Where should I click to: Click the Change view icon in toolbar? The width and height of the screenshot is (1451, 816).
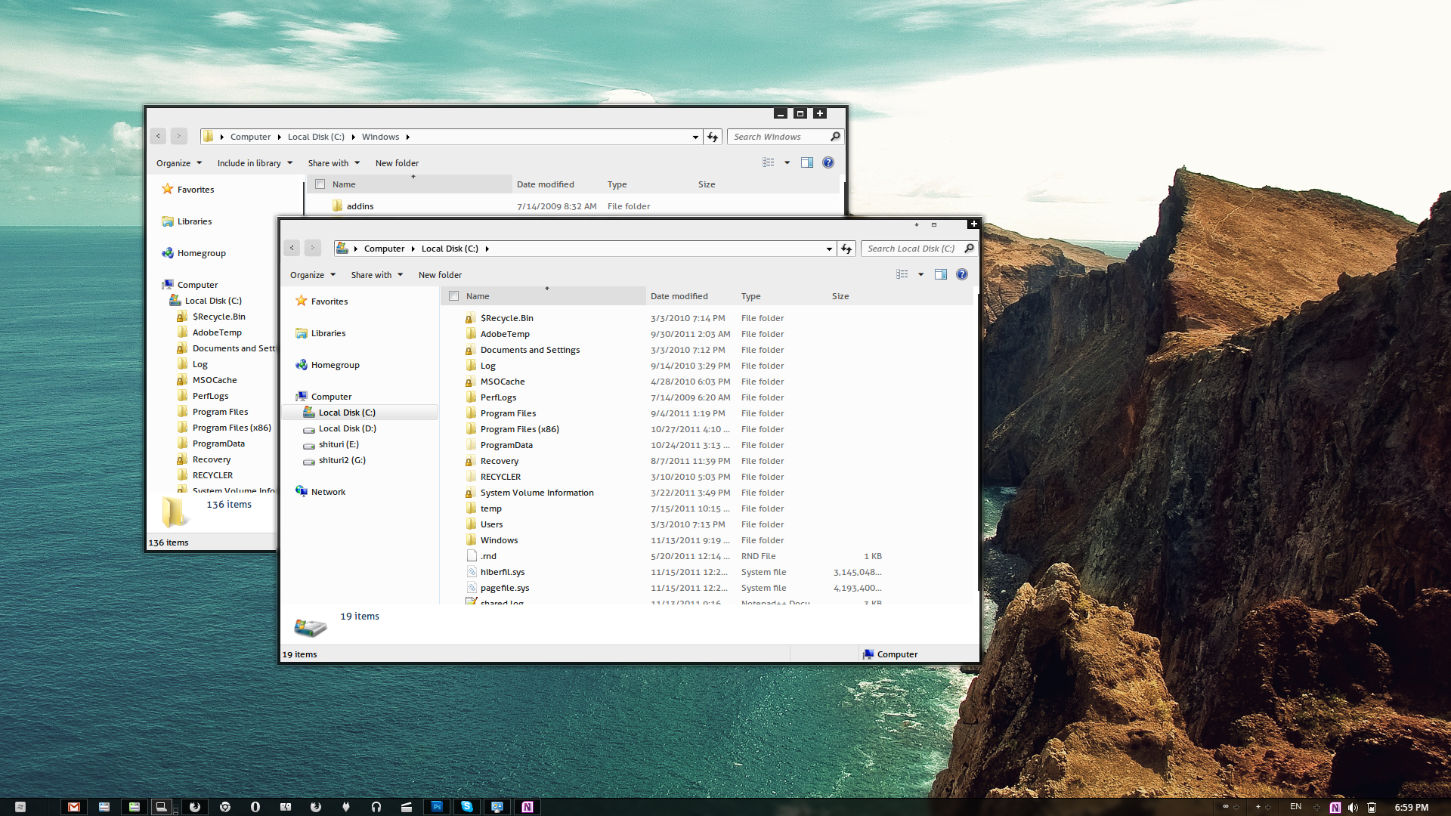point(902,274)
